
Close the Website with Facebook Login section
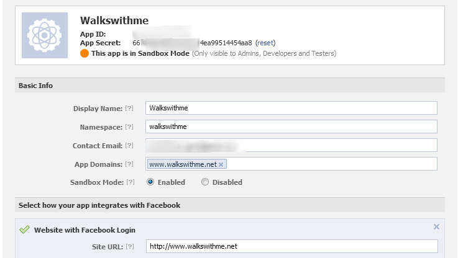coord(436,227)
